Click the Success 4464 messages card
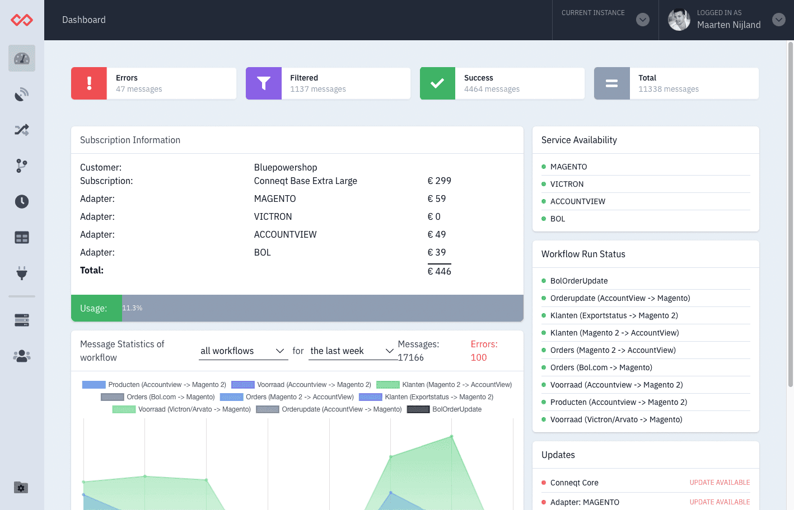 click(x=502, y=83)
